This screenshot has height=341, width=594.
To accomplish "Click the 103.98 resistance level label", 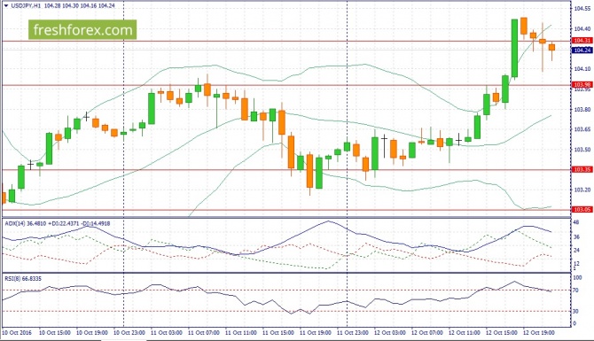I will click(x=582, y=84).
